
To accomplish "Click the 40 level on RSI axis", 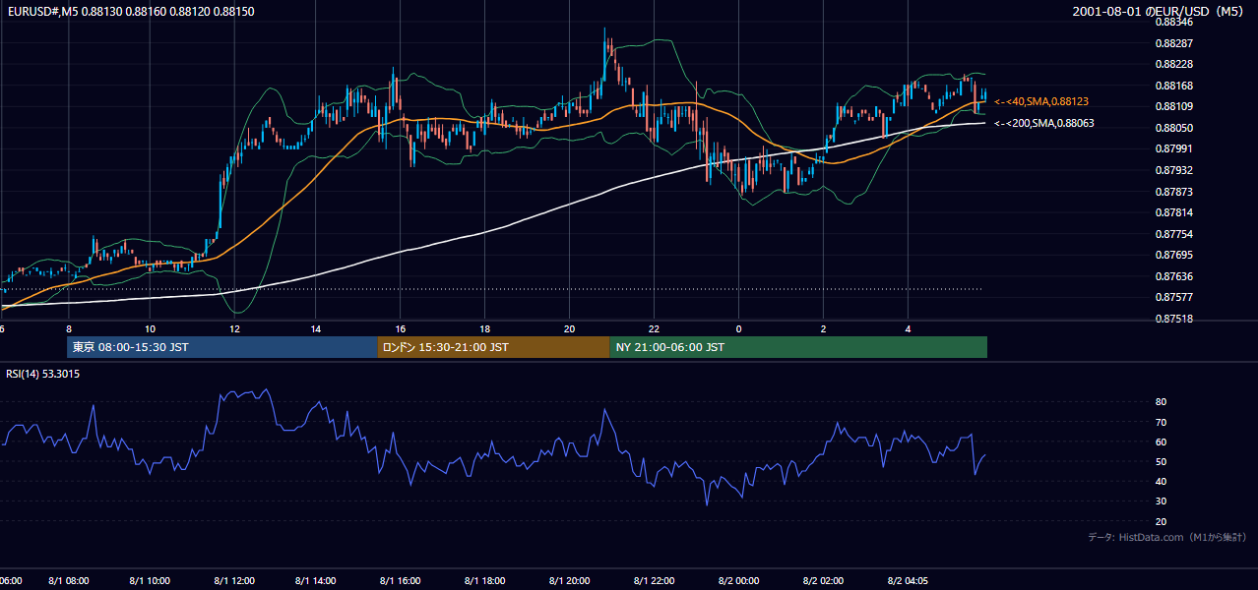I will [1161, 482].
